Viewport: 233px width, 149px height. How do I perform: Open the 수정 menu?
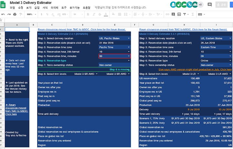point(20,7)
